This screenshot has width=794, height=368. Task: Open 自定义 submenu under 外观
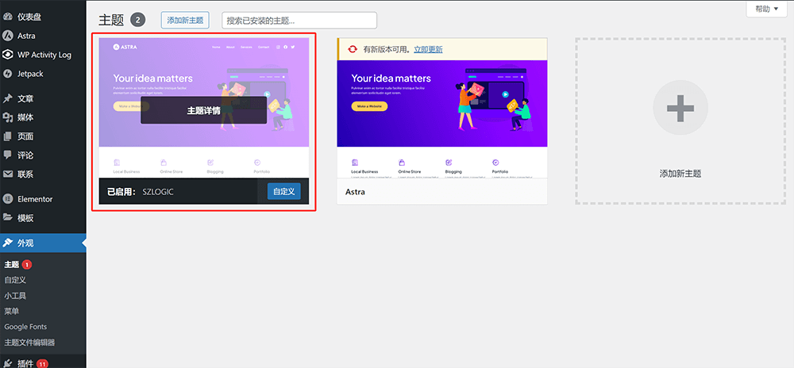15,279
